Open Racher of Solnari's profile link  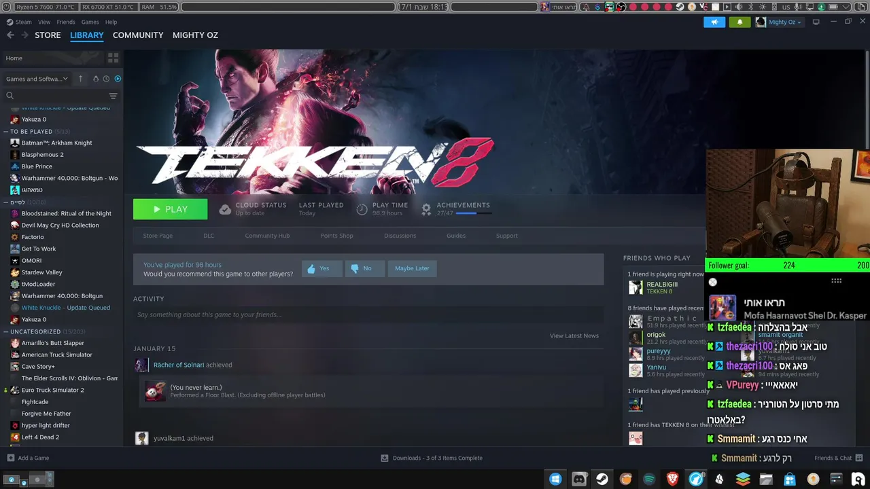click(179, 365)
